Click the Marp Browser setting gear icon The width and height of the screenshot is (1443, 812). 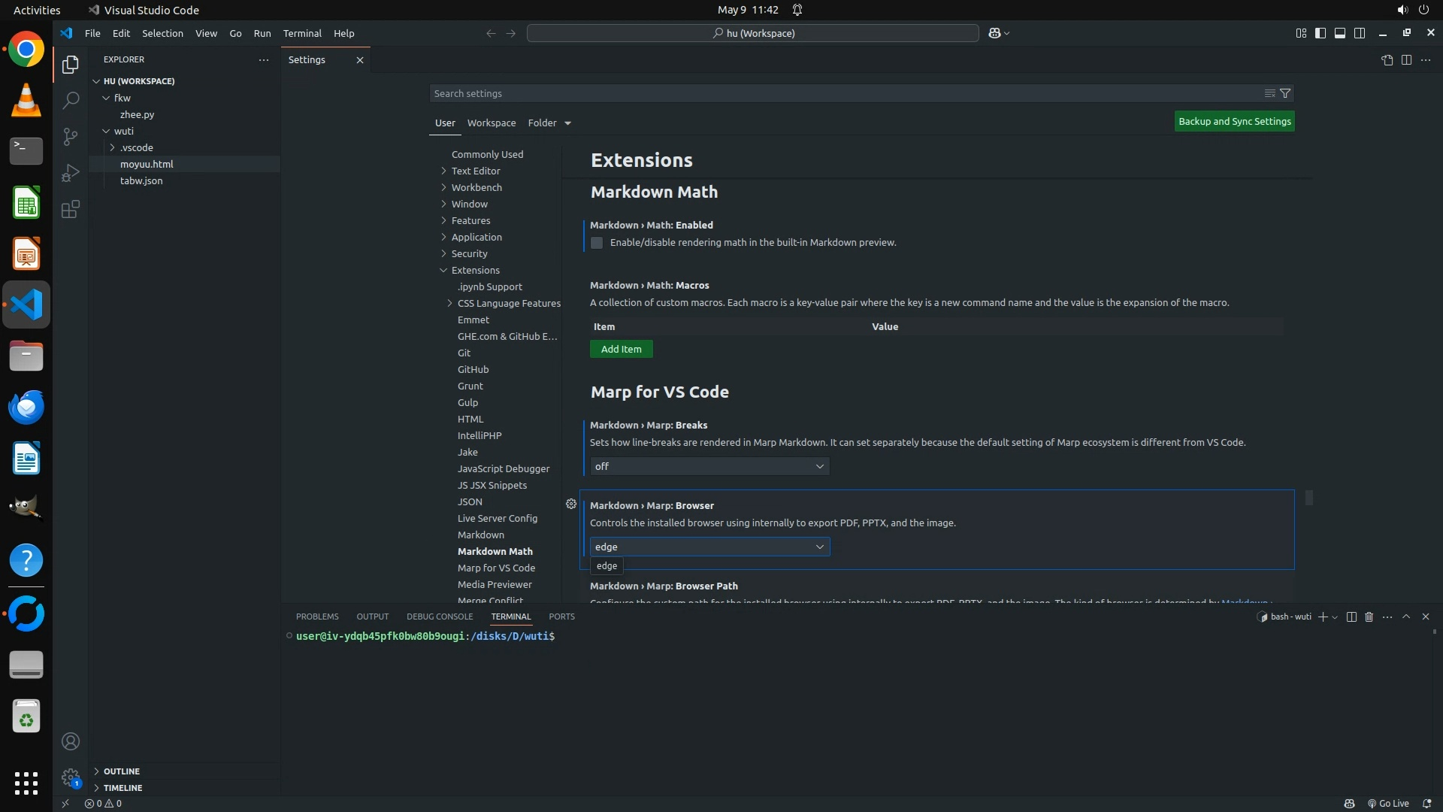click(571, 504)
